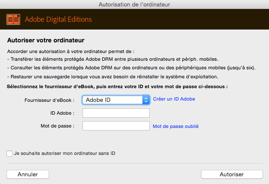Cancel with the Annuler button

(28, 175)
